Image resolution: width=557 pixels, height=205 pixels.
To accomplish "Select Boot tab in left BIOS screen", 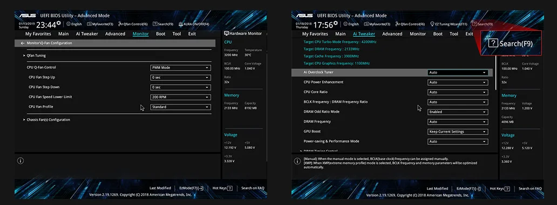I will click(x=161, y=34).
